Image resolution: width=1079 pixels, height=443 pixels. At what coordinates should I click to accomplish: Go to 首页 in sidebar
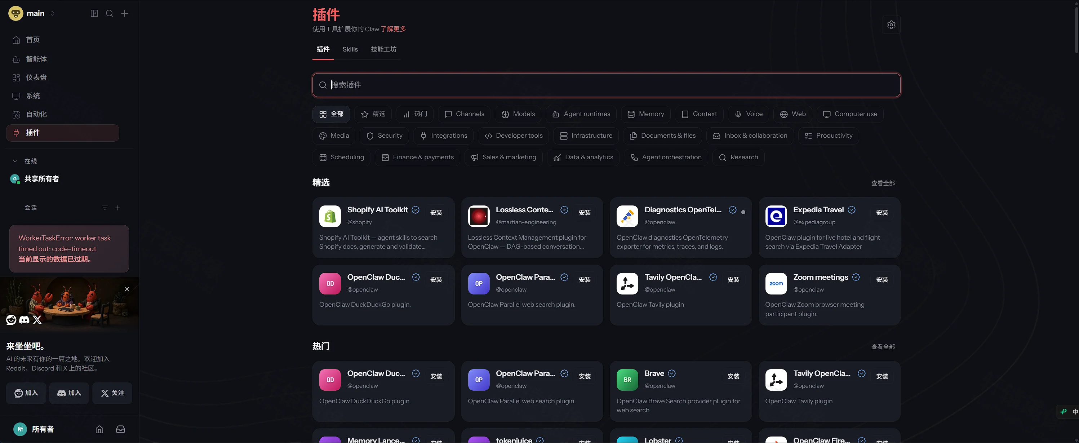63,40
